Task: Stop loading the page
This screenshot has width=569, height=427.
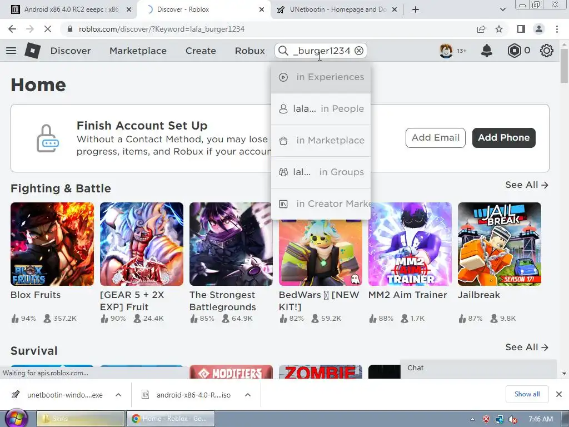Action: [48, 29]
